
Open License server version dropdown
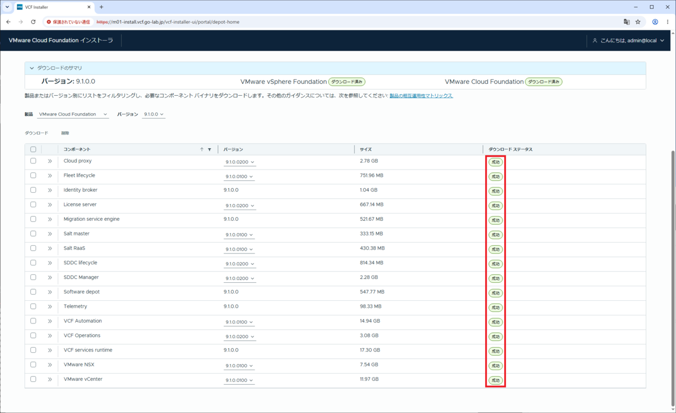240,206
